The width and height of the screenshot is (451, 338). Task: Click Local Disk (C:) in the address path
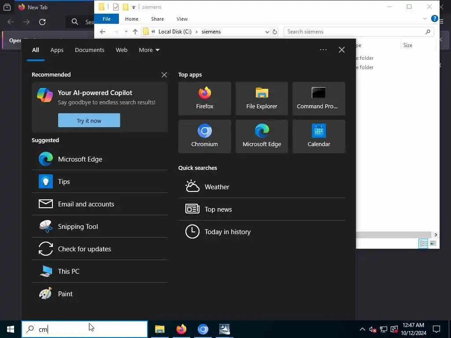[x=174, y=32]
